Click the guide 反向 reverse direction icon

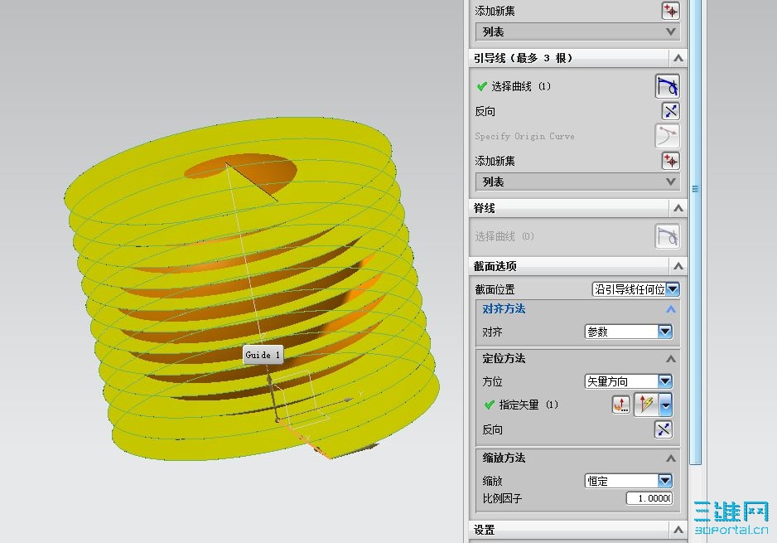point(670,111)
